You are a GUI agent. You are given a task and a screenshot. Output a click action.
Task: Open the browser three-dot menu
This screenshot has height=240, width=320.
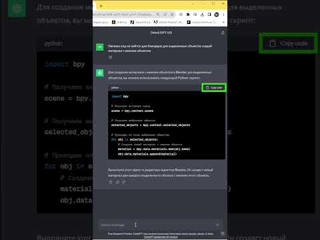click(223, 15)
